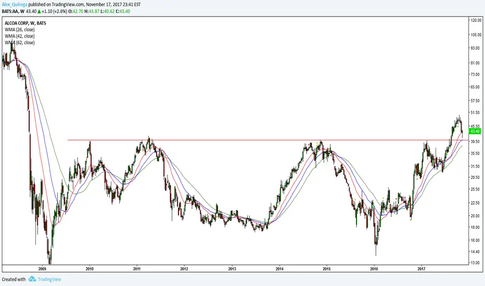Click the 120.00 price axis label

476,20
